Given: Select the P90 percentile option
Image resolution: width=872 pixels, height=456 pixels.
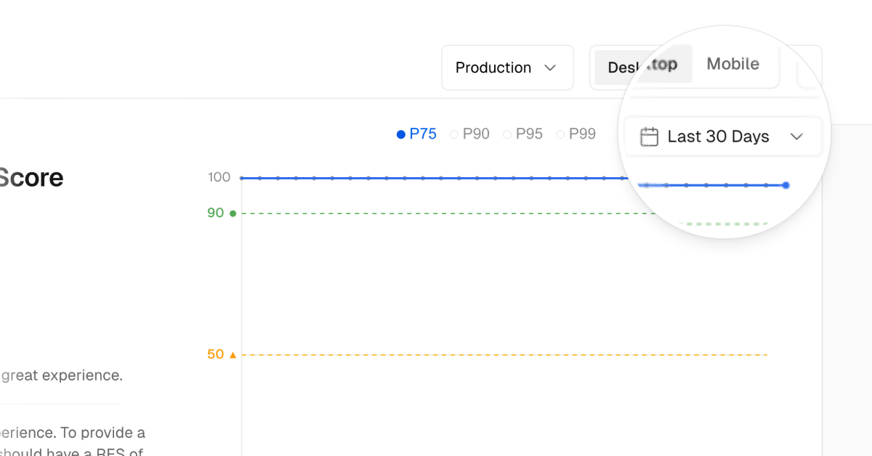Looking at the screenshot, I should (x=469, y=134).
